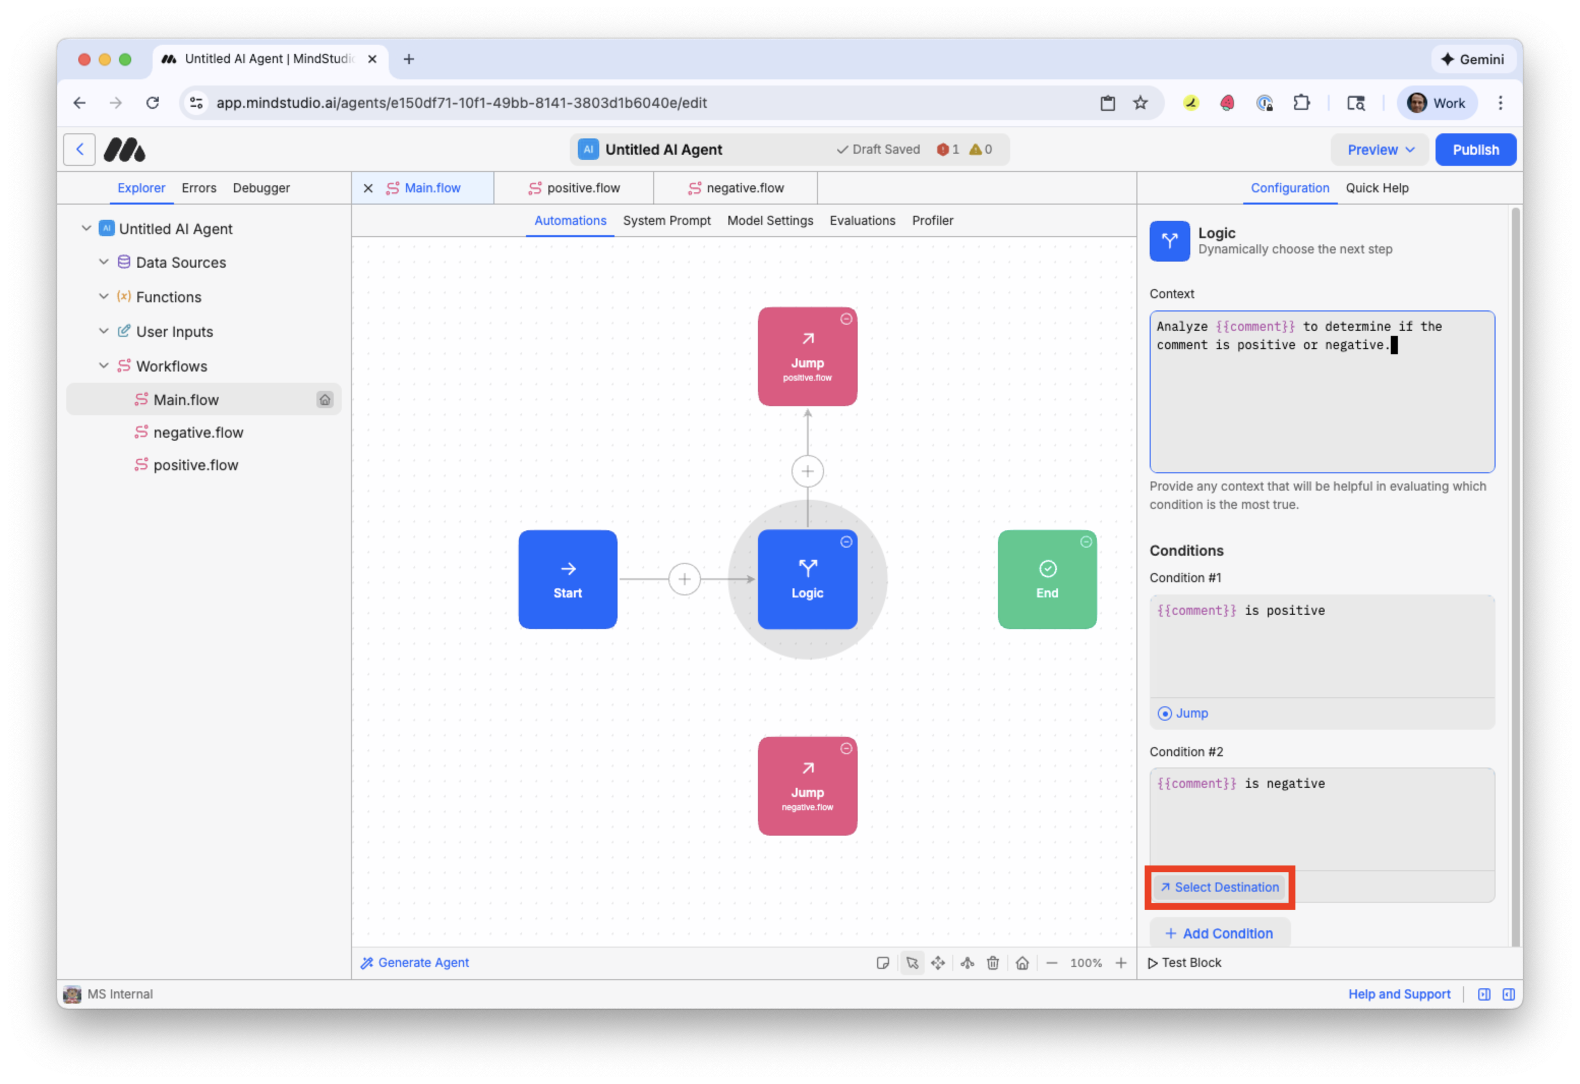Click the auto-arrange layout icon

[967, 962]
